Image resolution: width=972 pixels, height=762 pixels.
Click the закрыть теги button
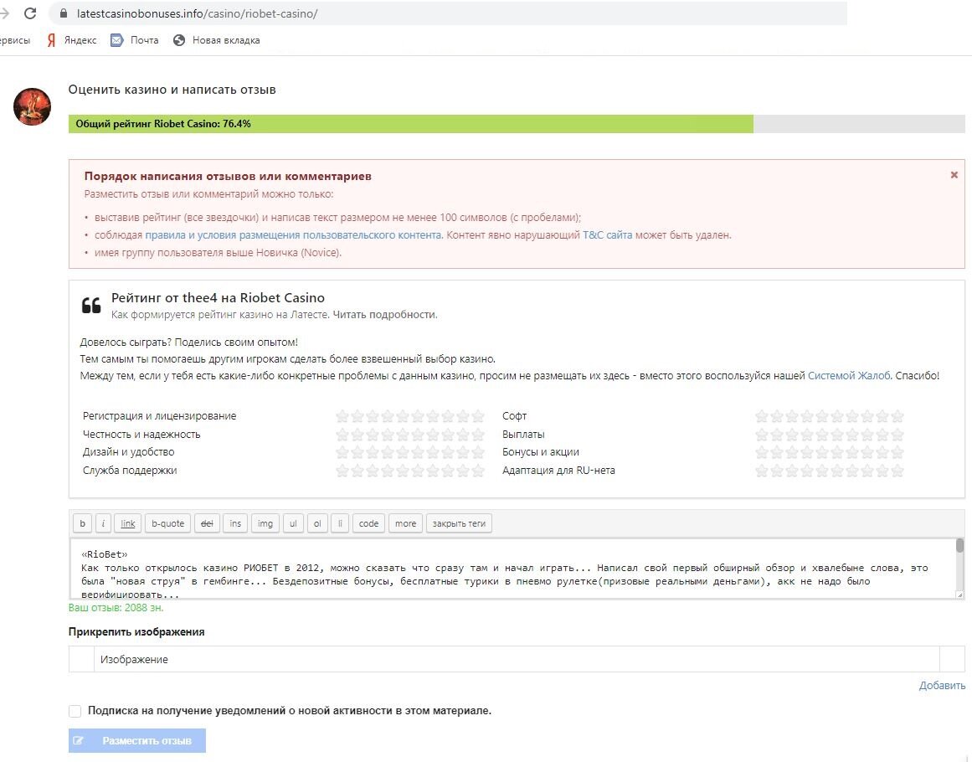pos(459,523)
